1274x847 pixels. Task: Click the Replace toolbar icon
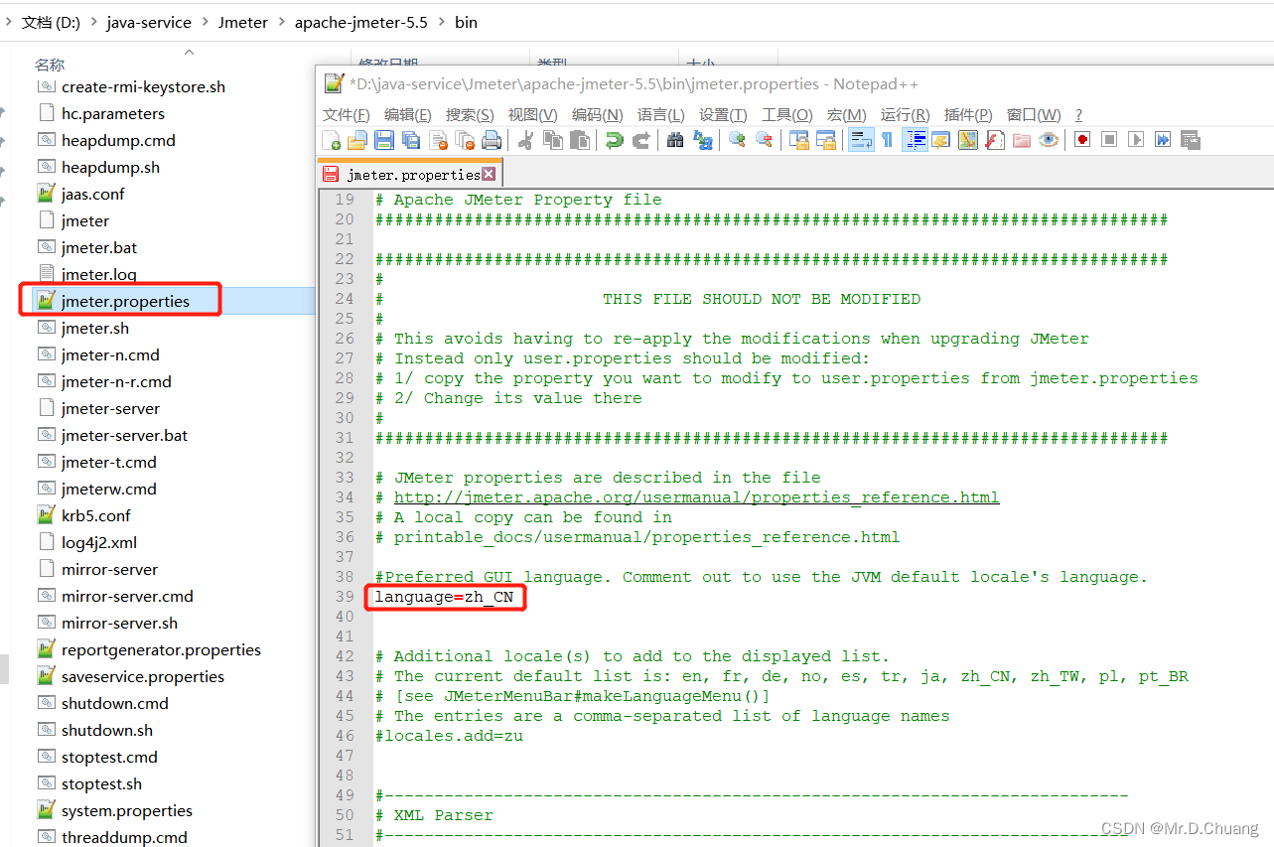(702, 140)
